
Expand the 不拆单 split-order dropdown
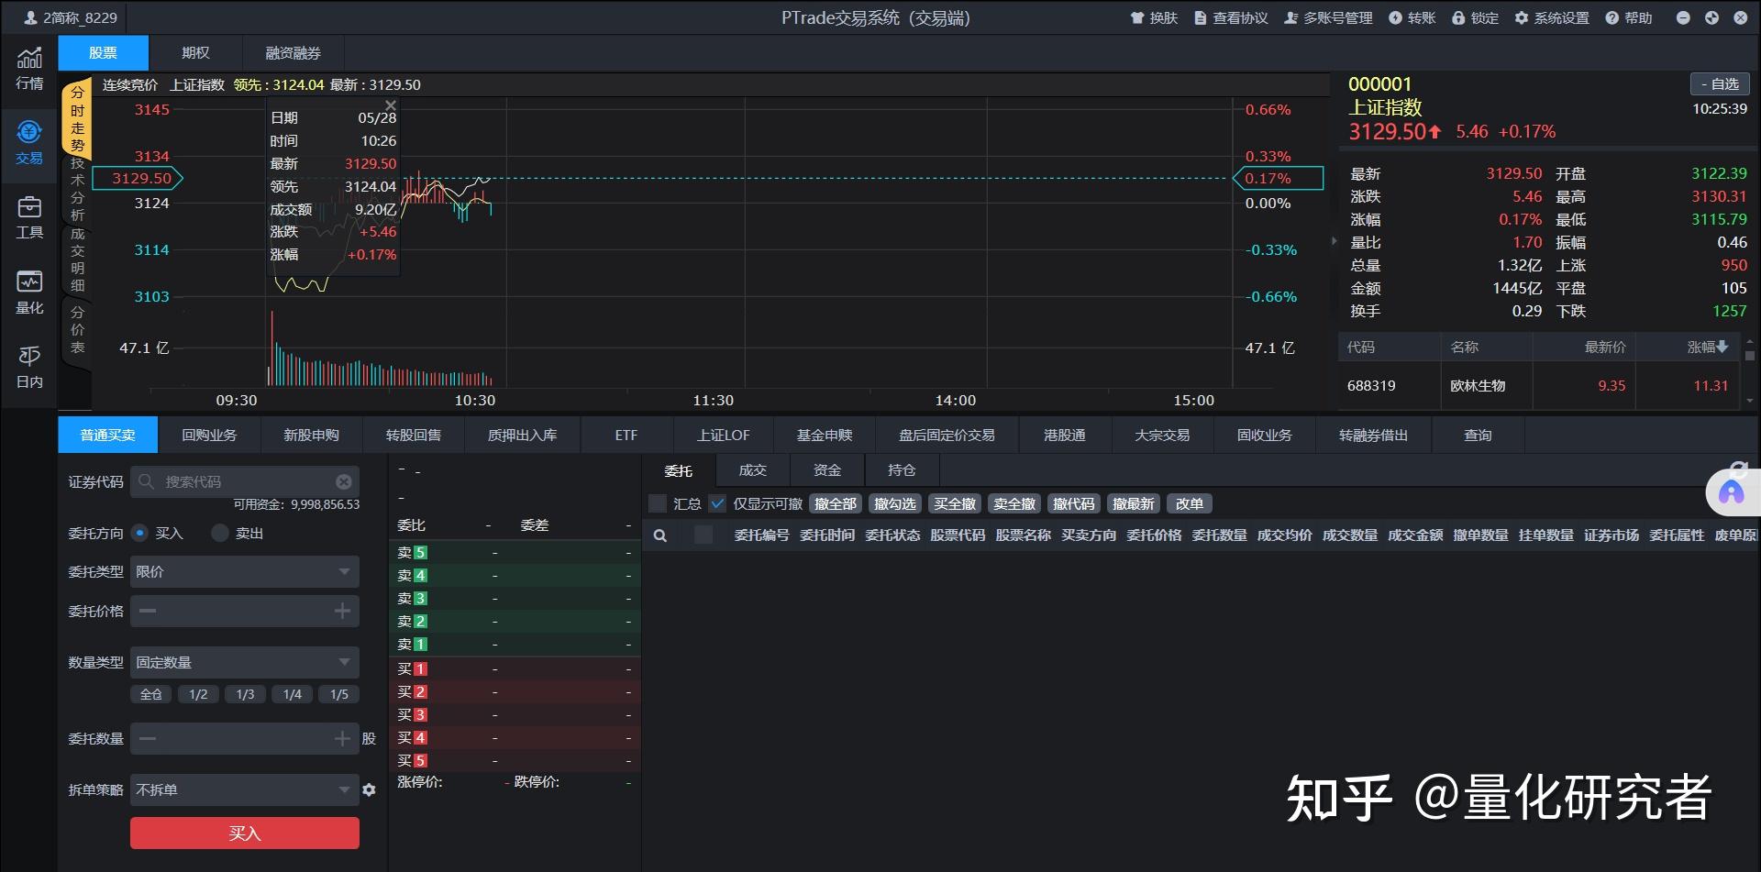244,789
